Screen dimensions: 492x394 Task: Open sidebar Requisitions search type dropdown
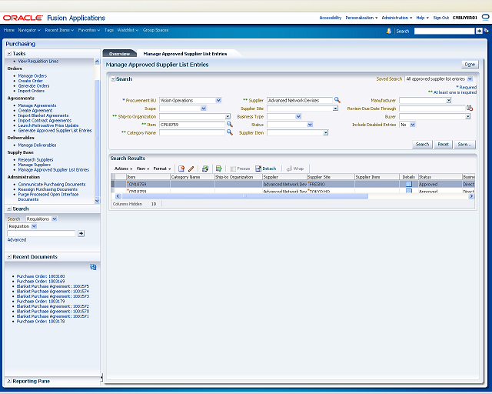[x=55, y=219]
